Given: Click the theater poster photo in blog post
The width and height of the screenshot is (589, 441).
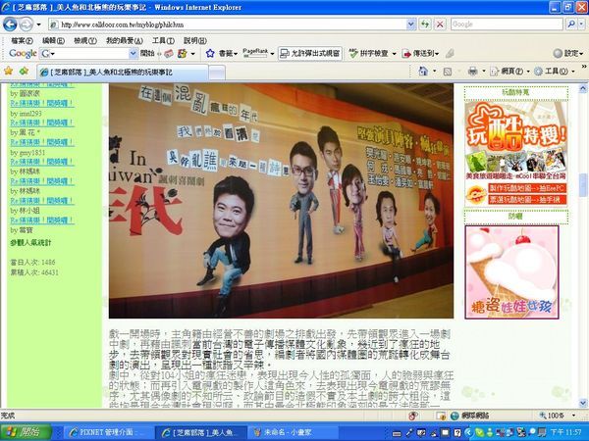Looking at the screenshot, I should pyautogui.click(x=281, y=201).
